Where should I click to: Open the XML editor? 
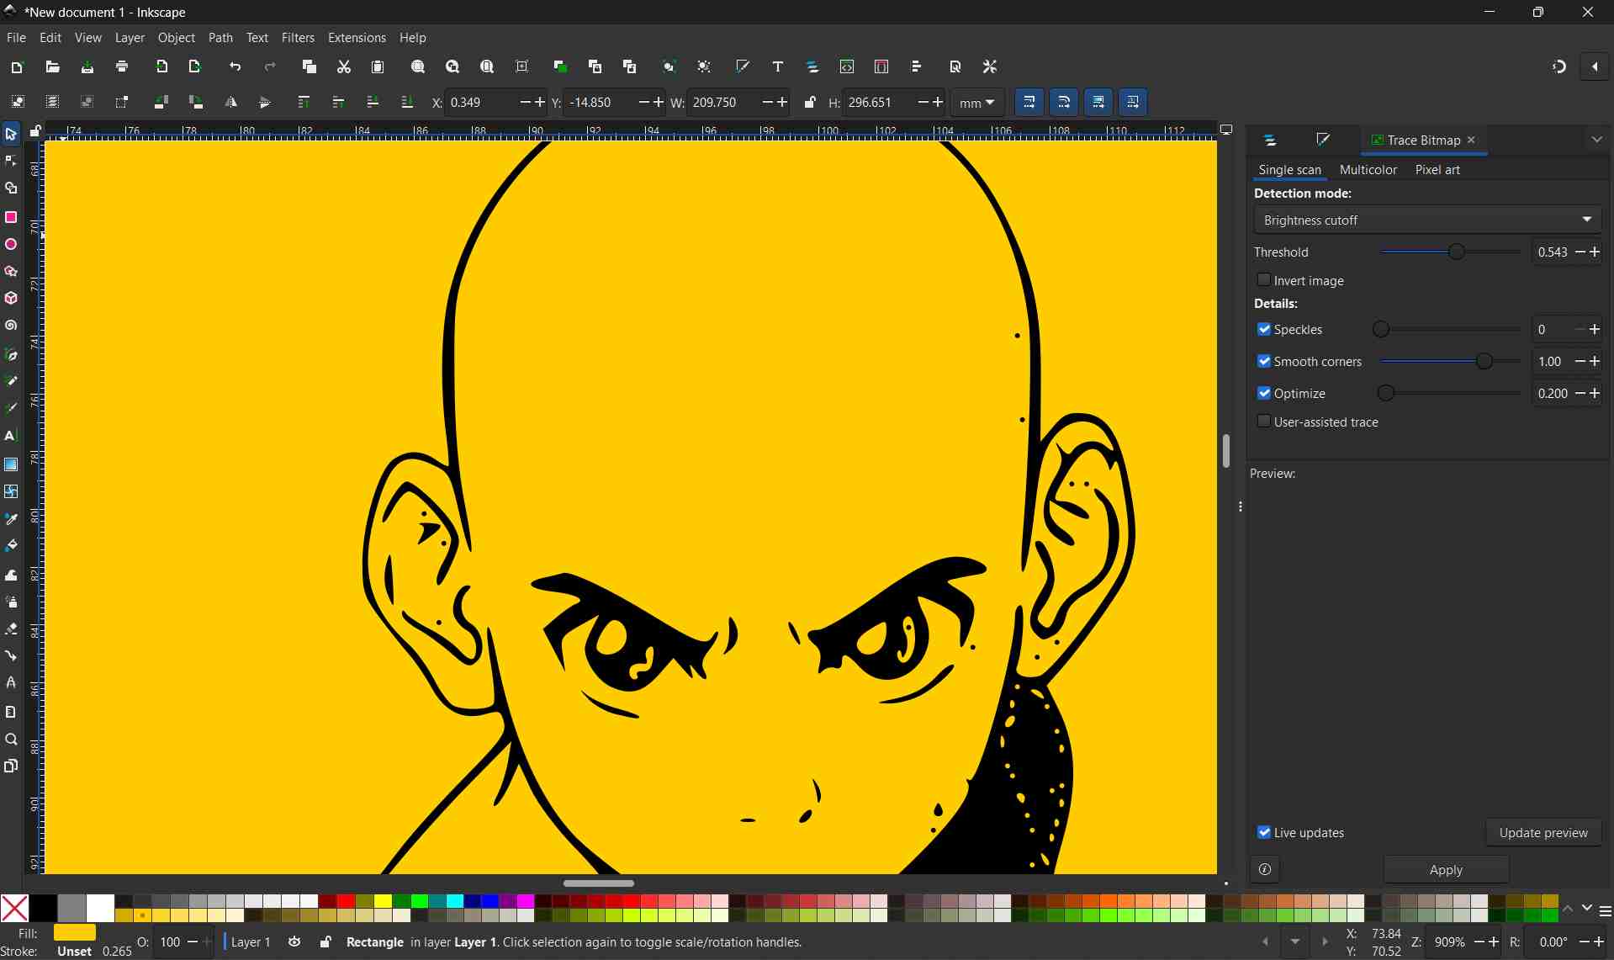pyautogui.click(x=847, y=66)
